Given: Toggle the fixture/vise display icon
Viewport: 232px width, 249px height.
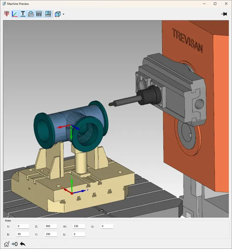Looking at the screenshot, I should pyautogui.click(x=31, y=14).
